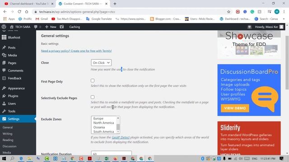The width and height of the screenshot is (289, 162).
Task: Select South America in Exclude Zones
Action: pyautogui.click(x=103, y=132)
